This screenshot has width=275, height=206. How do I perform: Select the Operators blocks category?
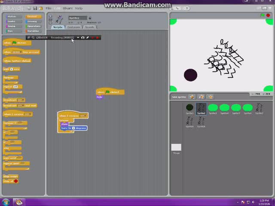click(34, 26)
